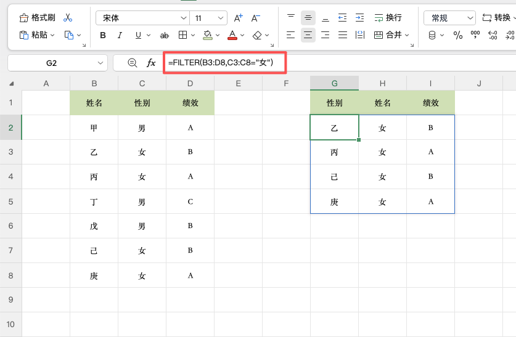The image size is (516, 337).
Task: Click the formula bar zoom magnifier icon
Action: point(133,62)
